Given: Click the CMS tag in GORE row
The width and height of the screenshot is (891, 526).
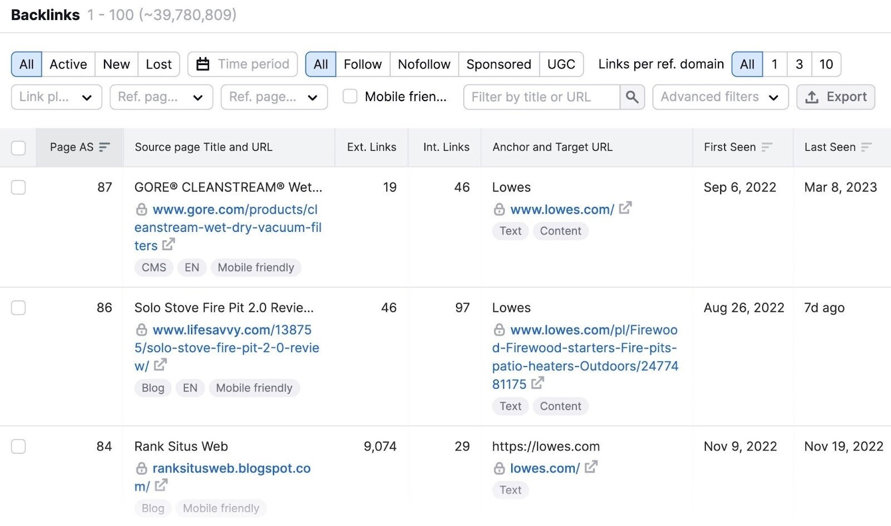Looking at the screenshot, I should pos(154,267).
